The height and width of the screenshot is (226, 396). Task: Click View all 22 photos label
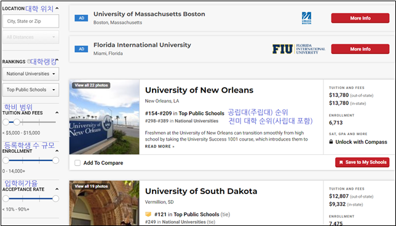[x=91, y=85]
